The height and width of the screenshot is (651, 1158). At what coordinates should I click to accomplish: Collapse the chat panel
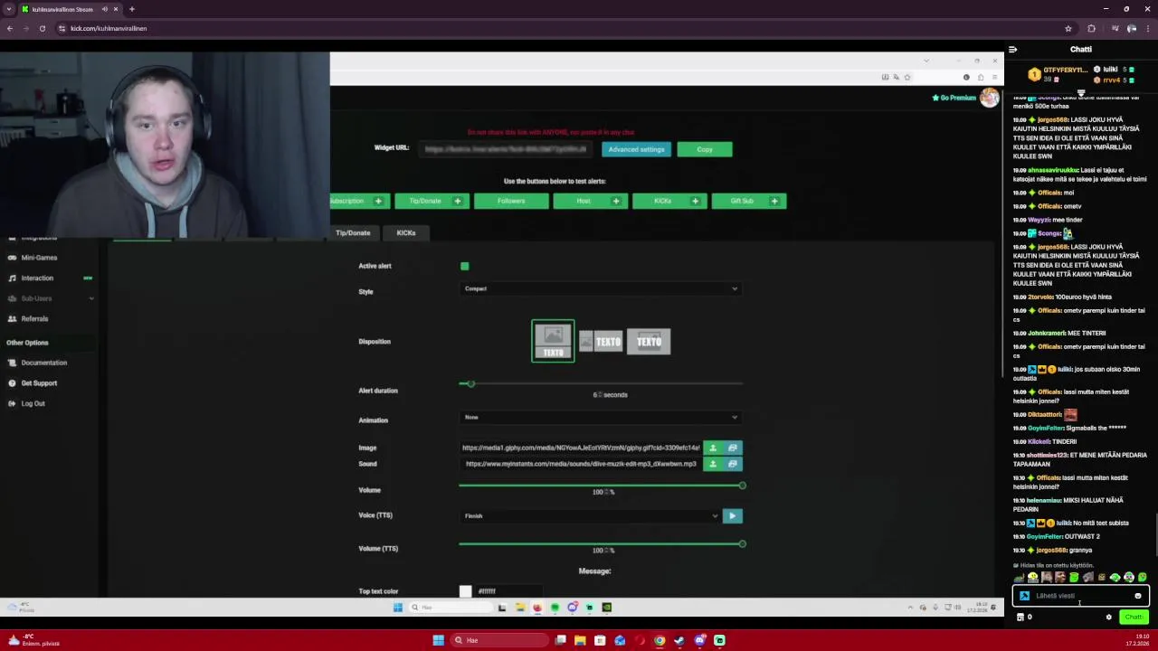1013,50
